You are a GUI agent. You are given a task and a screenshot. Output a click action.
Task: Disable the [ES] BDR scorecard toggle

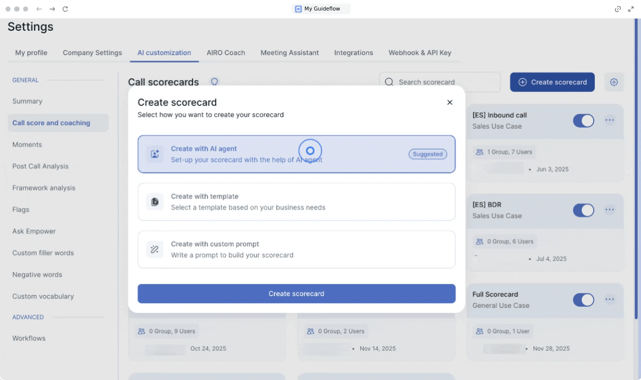583,210
